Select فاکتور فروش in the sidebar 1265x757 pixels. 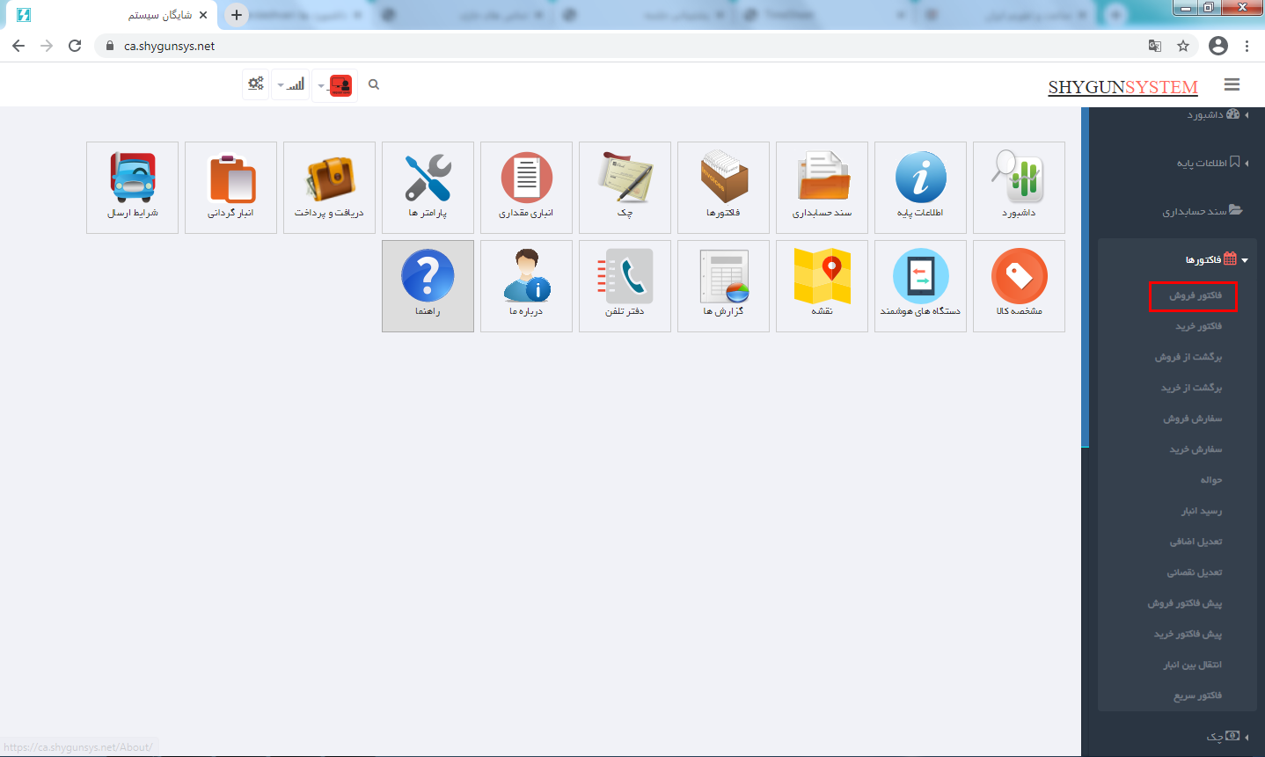point(1195,296)
